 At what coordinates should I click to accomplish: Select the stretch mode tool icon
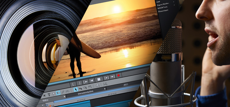(x=90, y=87)
